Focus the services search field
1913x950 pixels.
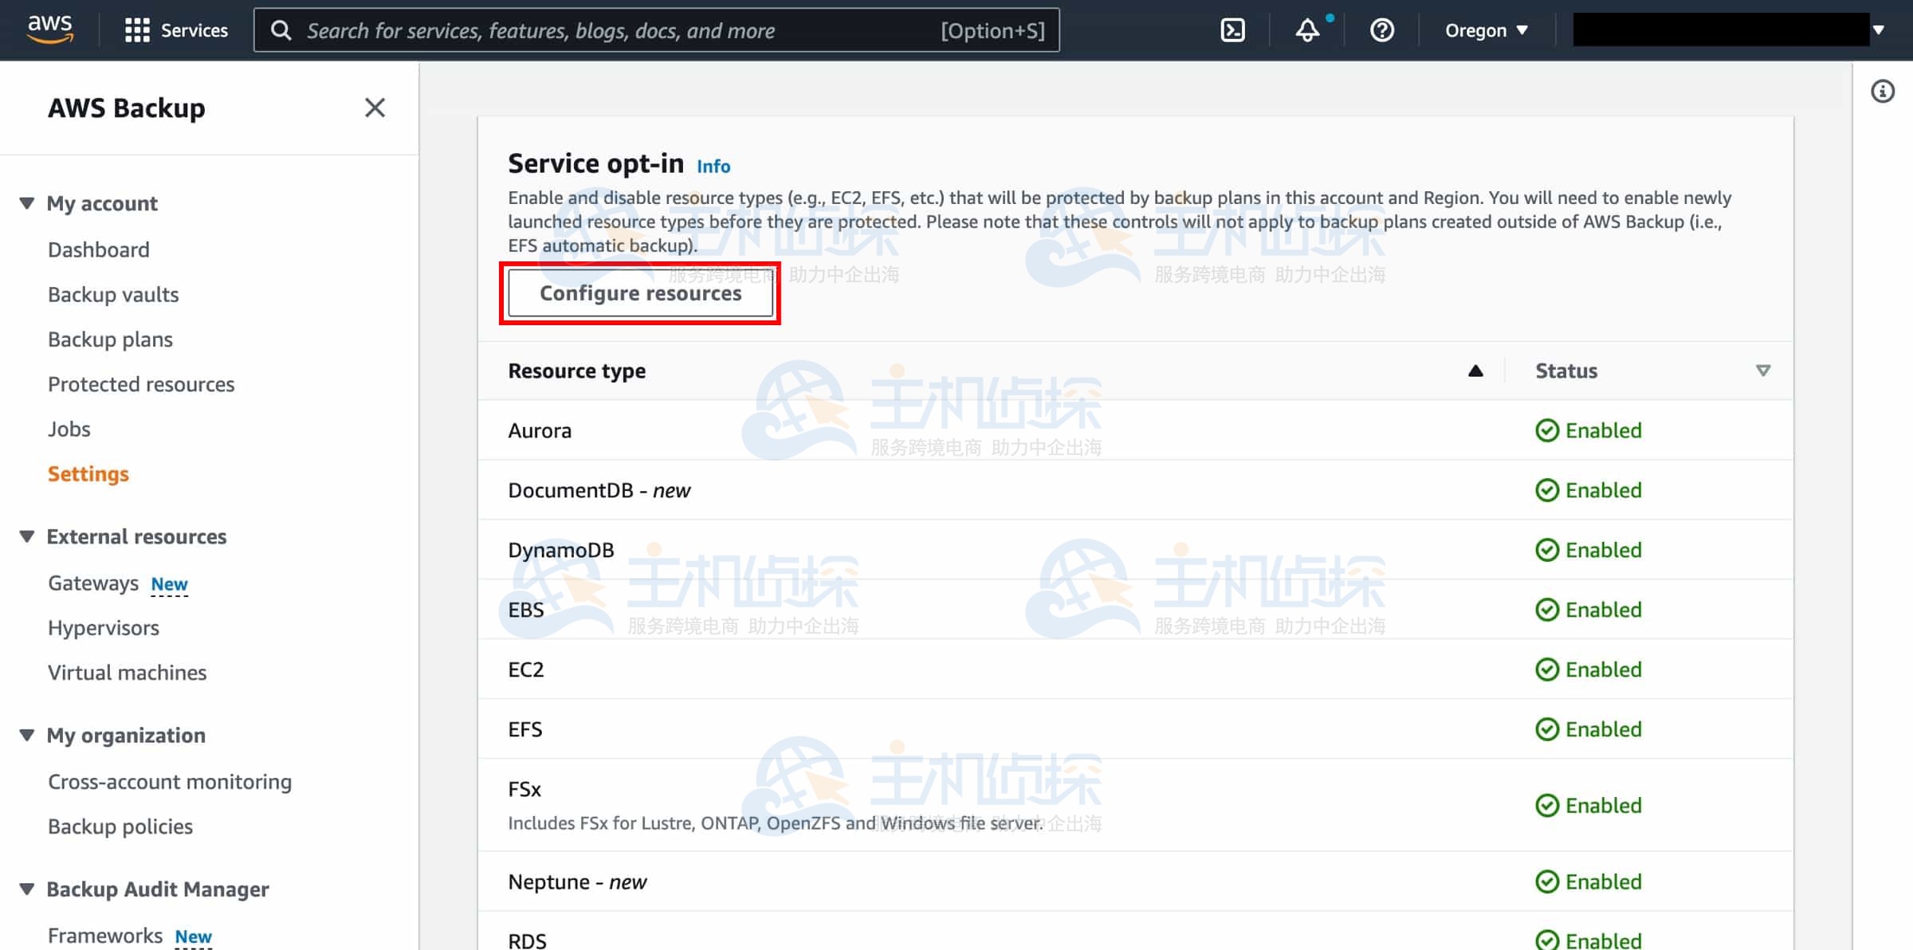tap(622, 30)
